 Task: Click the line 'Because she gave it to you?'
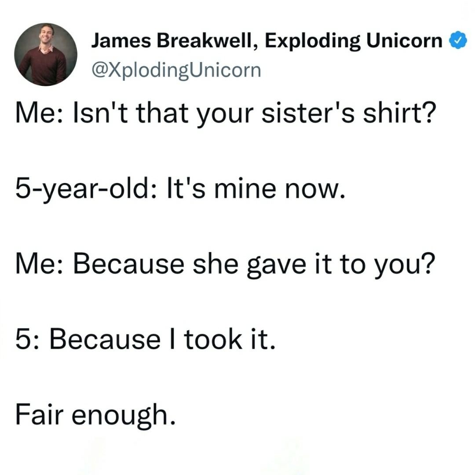254,264
